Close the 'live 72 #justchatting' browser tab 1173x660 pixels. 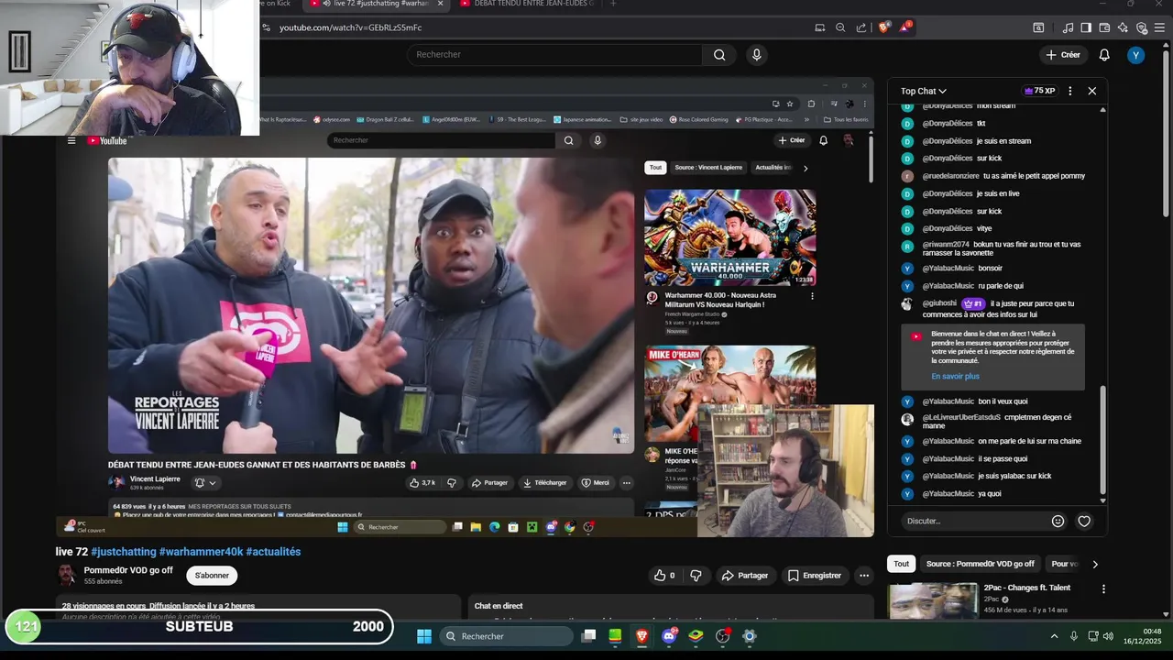point(440,4)
